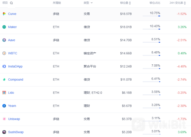Click the Curve 10.75% share progress bar
Screen dimensions: 191x137
[151, 16]
